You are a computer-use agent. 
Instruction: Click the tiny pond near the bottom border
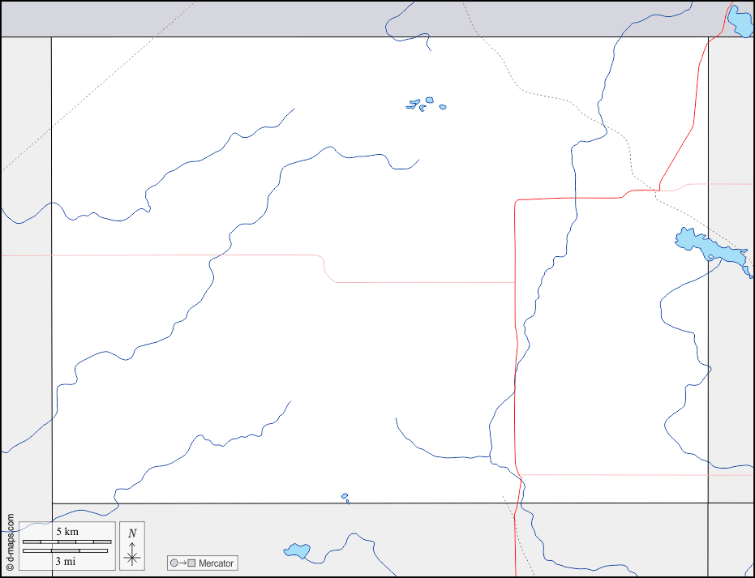click(345, 496)
